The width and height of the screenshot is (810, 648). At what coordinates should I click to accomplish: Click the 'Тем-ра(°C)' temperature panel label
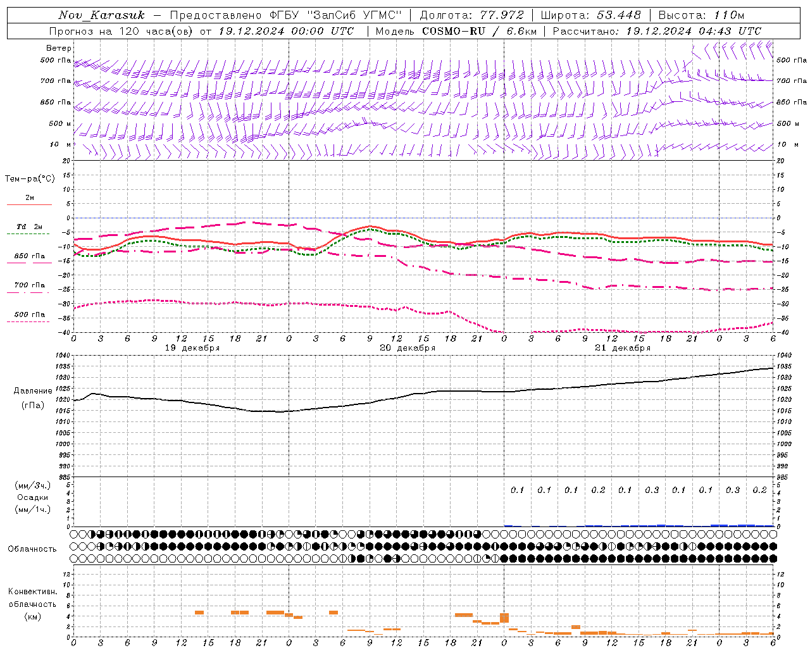30,178
